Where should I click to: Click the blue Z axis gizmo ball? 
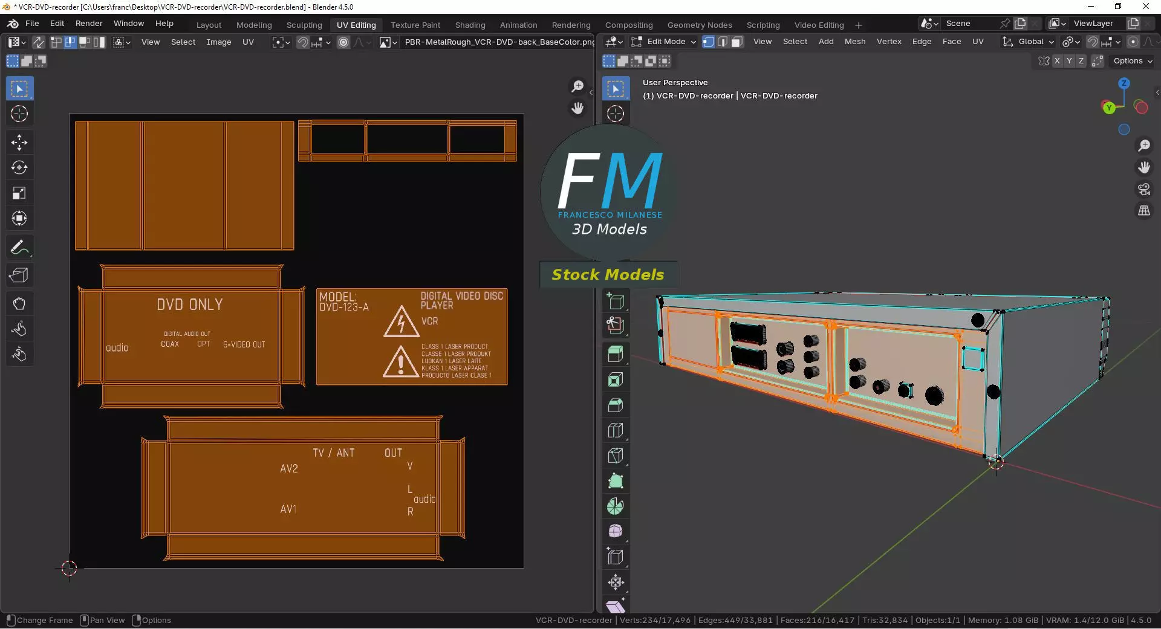click(x=1124, y=83)
